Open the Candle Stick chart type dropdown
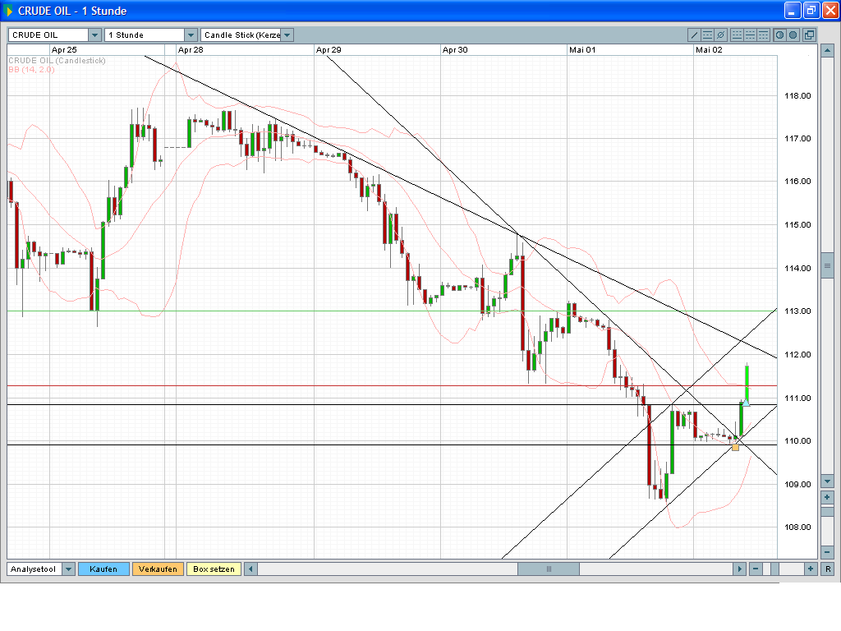Viewport: 841px width, 631px height. [287, 35]
